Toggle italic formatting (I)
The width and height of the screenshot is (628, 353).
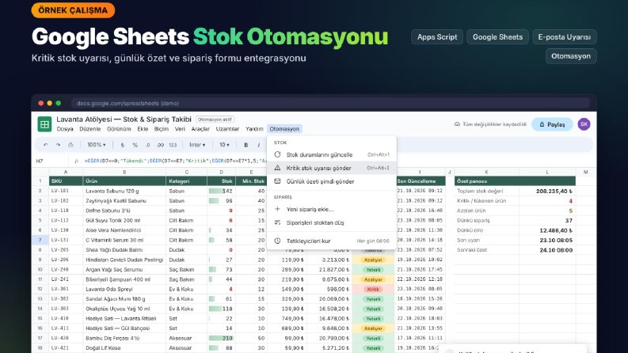(x=258, y=145)
